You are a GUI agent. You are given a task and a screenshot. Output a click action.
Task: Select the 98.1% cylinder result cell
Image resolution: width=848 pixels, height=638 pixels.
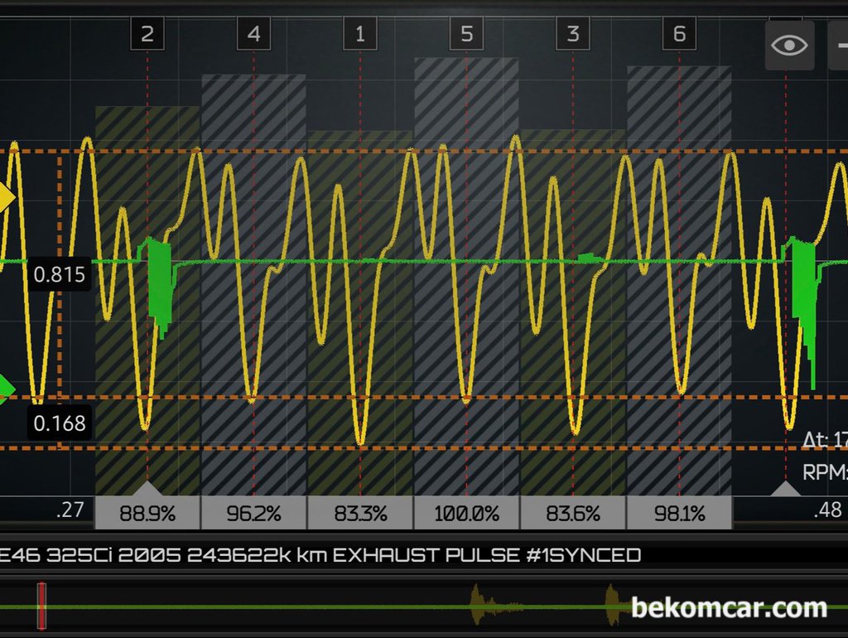(679, 513)
